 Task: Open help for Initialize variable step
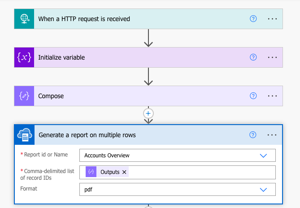[x=253, y=57]
